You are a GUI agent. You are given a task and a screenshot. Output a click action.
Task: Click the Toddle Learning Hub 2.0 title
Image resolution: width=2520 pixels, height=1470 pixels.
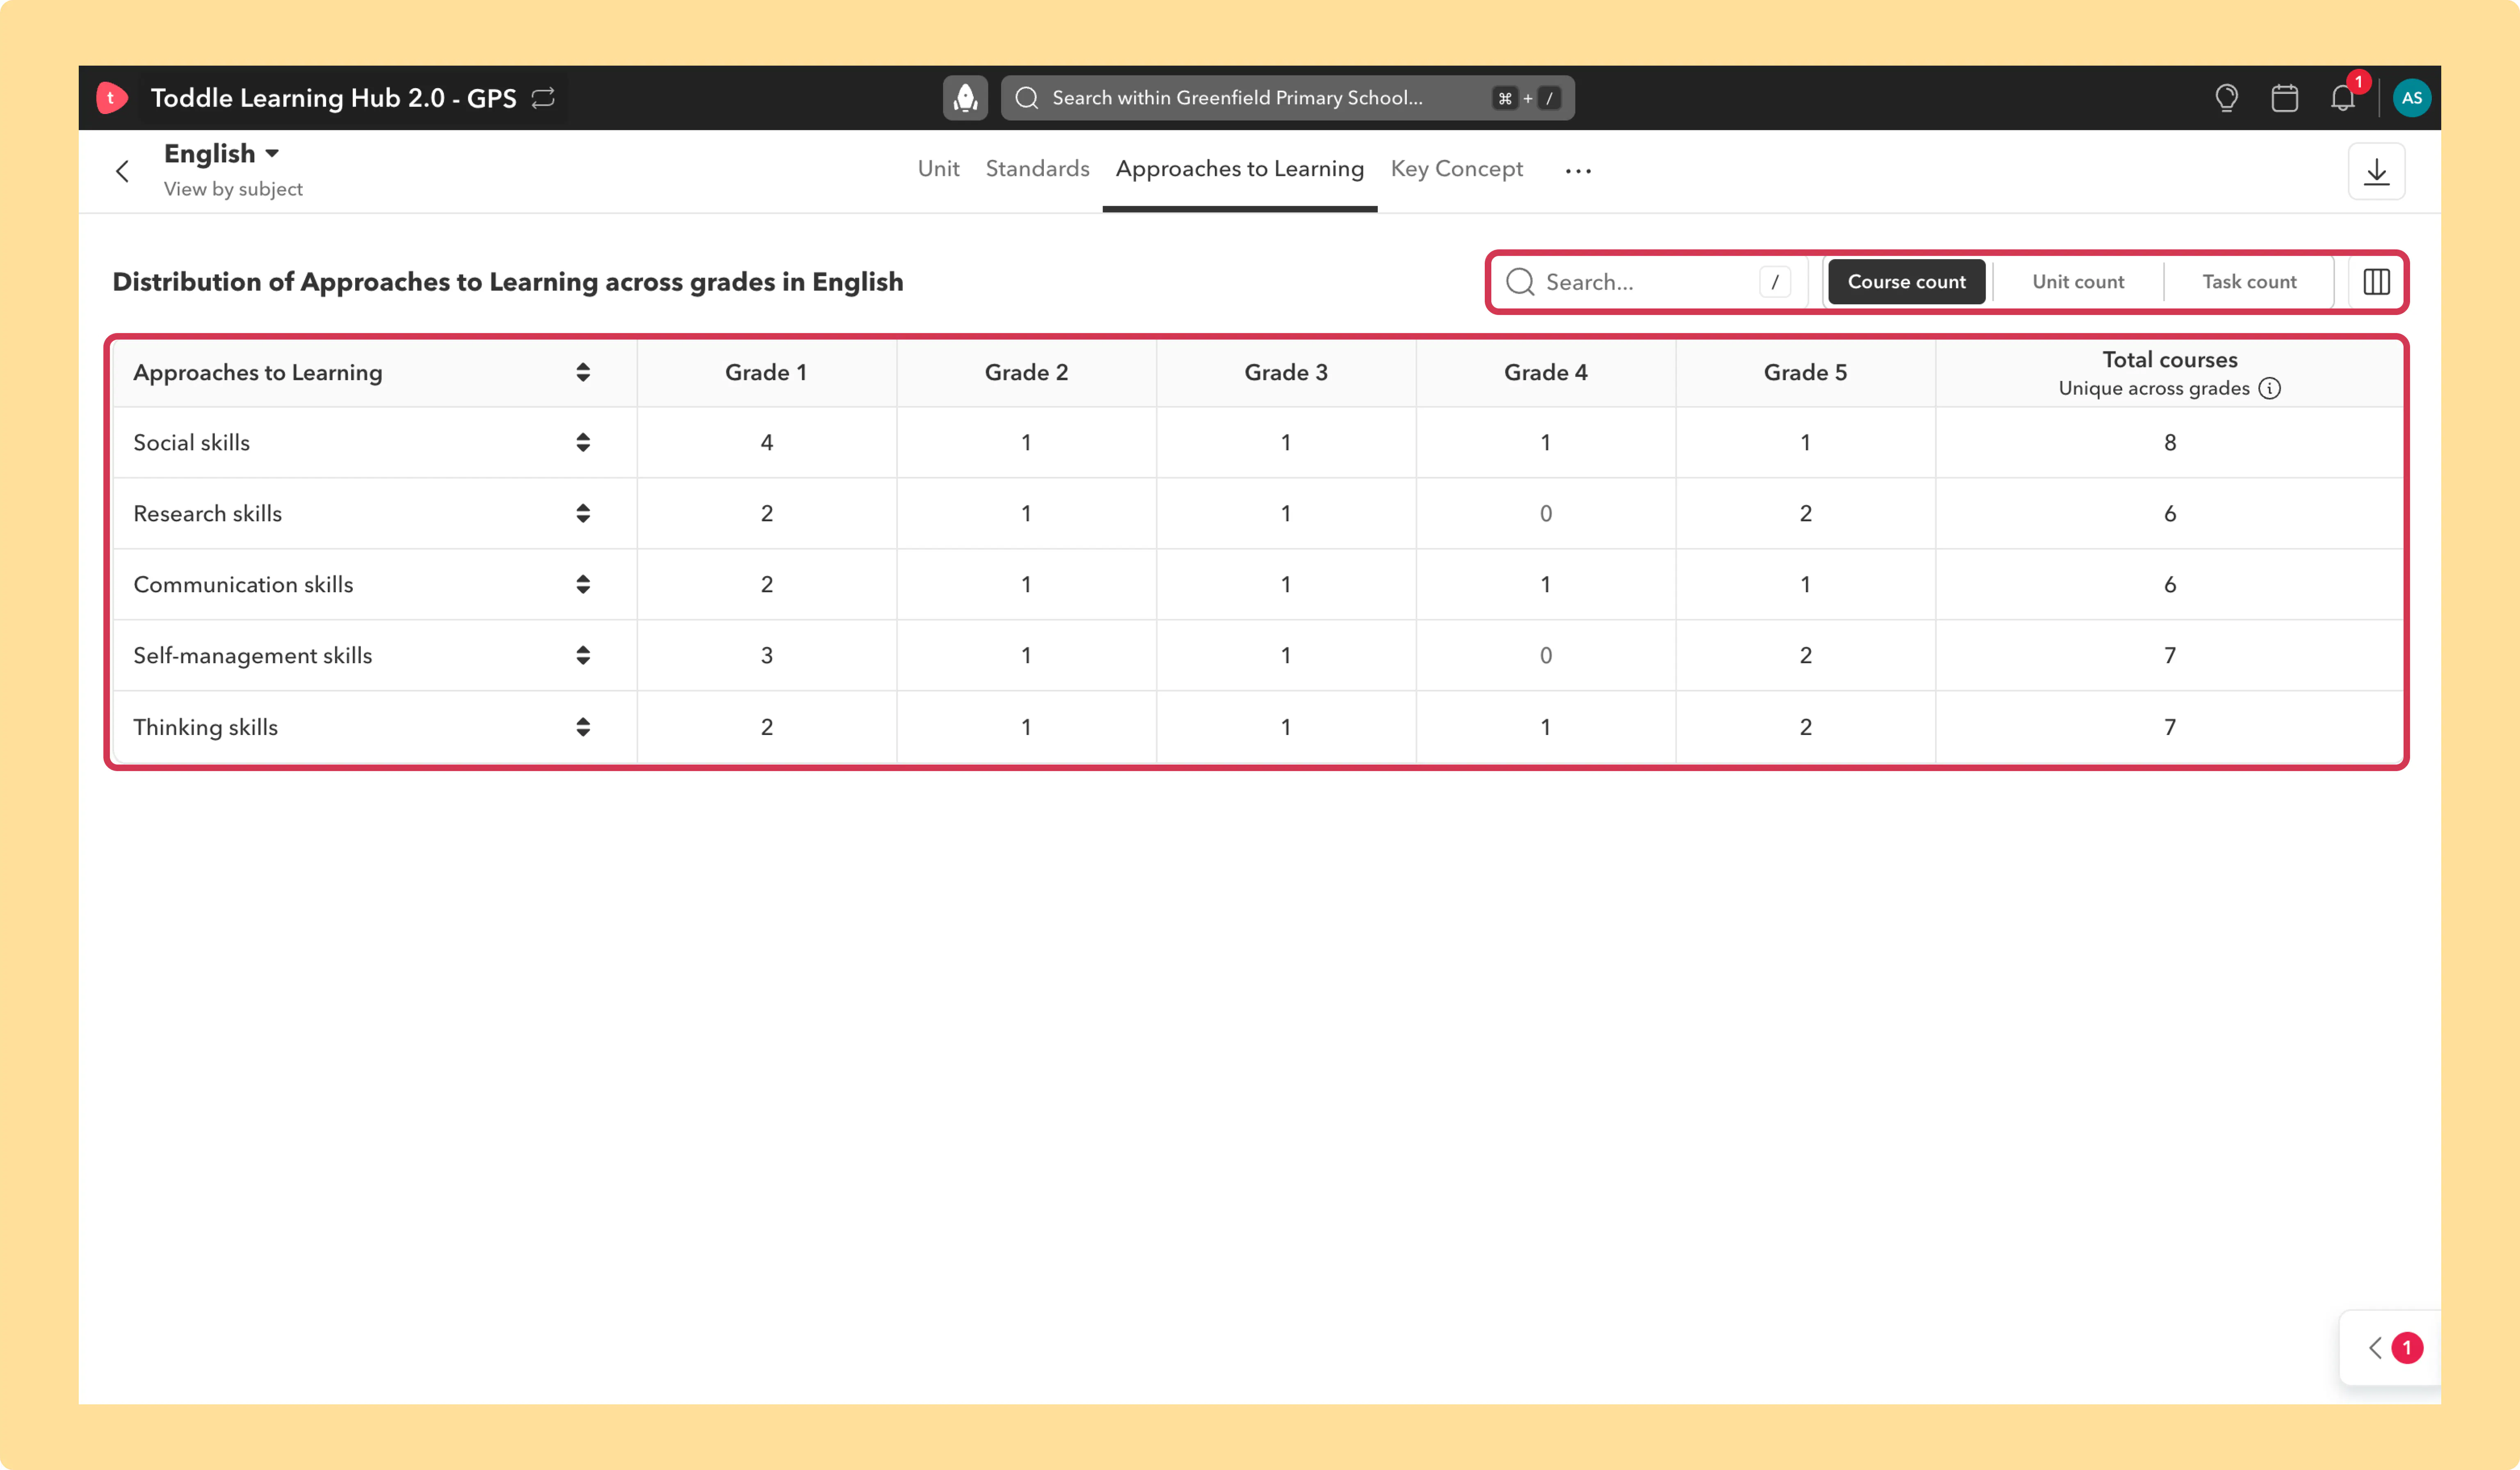[x=333, y=98]
